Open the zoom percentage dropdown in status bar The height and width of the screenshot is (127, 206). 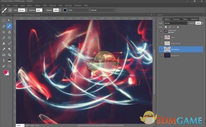point(23,126)
